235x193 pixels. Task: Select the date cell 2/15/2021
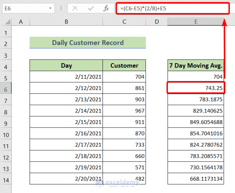tap(66, 122)
